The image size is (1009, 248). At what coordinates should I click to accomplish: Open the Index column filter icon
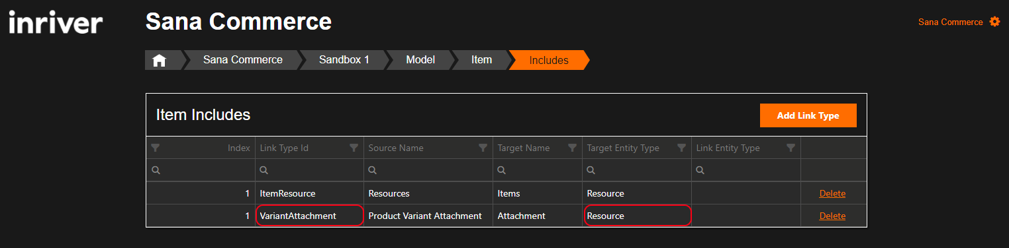tap(156, 148)
